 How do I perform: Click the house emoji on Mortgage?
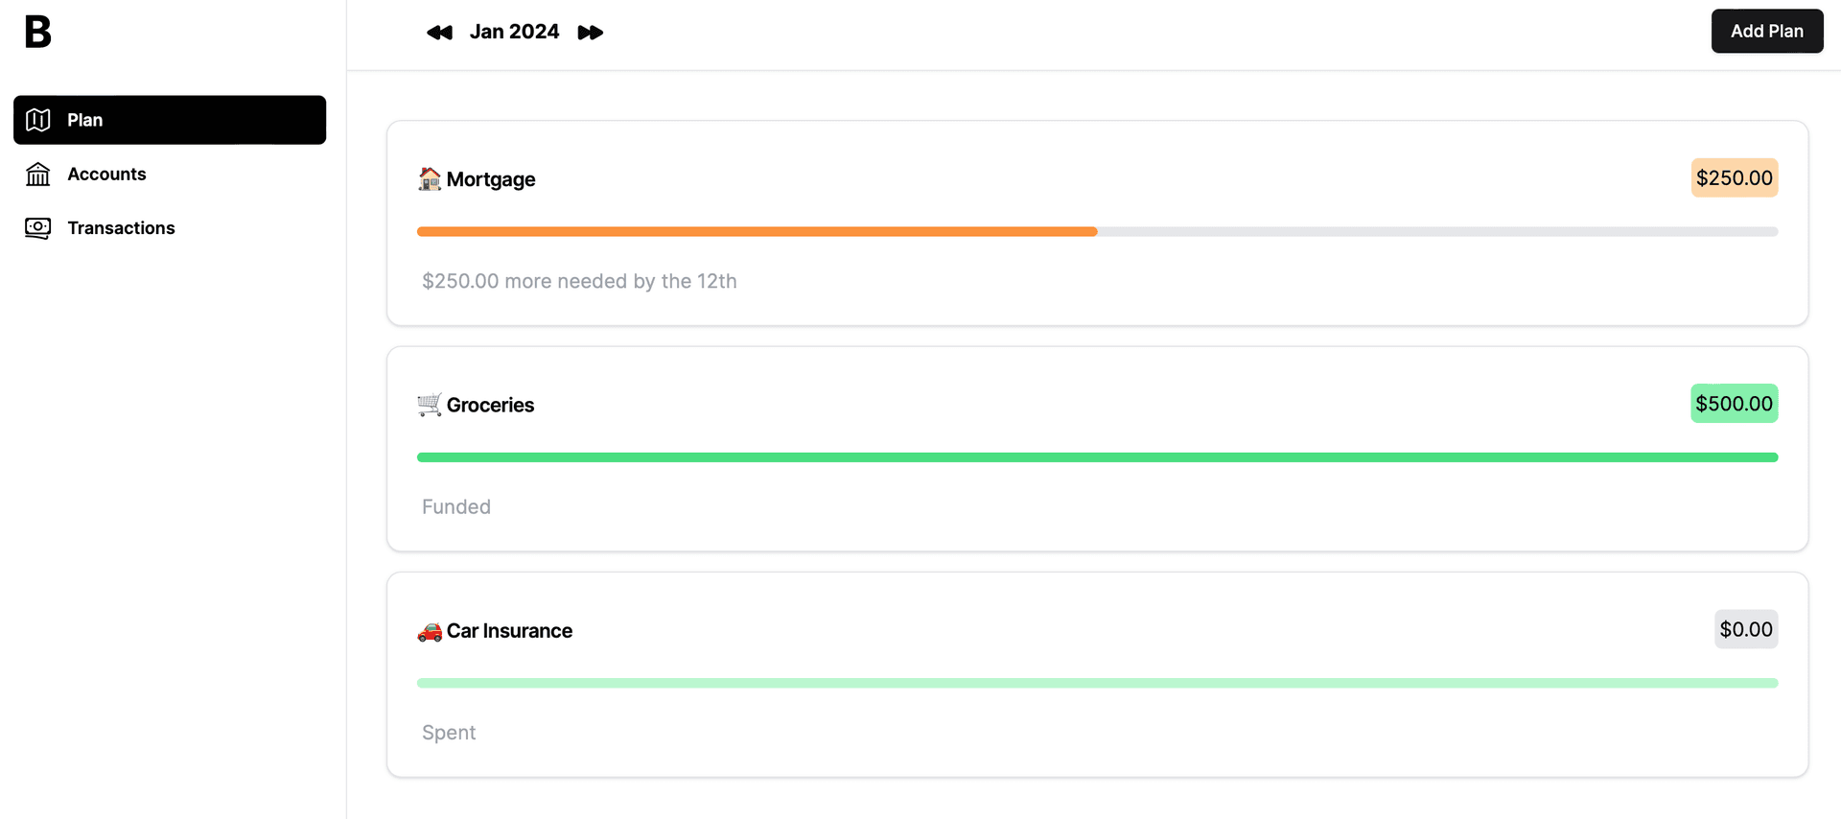click(x=430, y=179)
